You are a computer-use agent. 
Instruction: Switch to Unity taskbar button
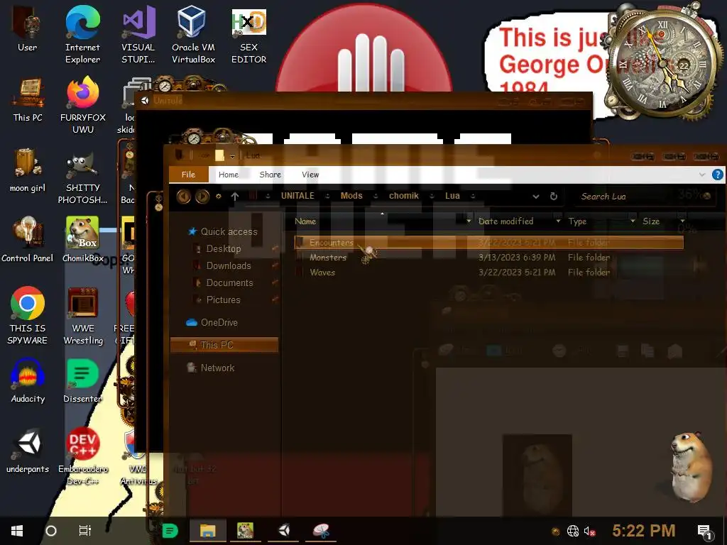pos(284,531)
